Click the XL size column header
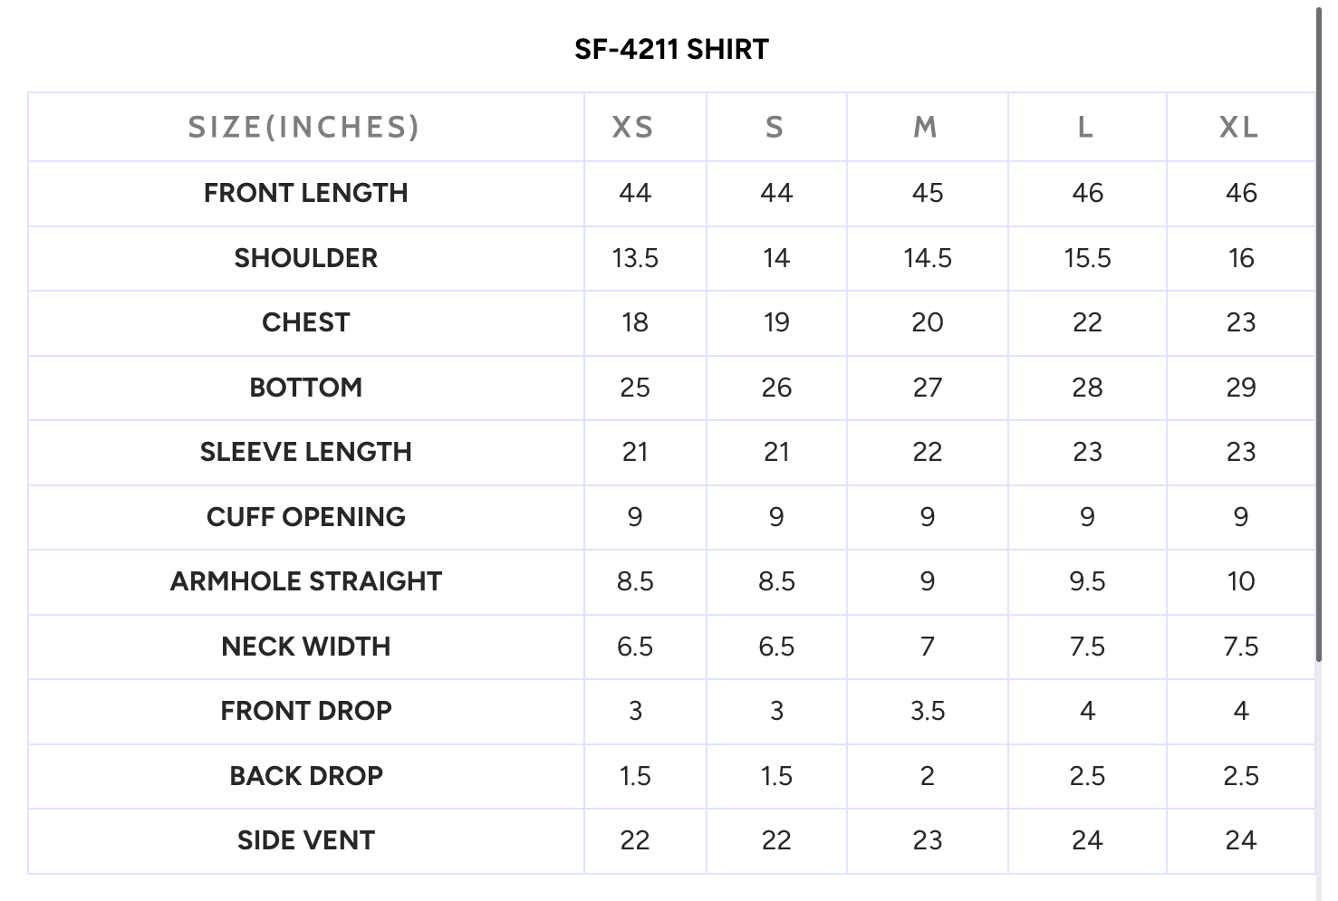The height and width of the screenshot is (901, 1338). (1239, 128)
